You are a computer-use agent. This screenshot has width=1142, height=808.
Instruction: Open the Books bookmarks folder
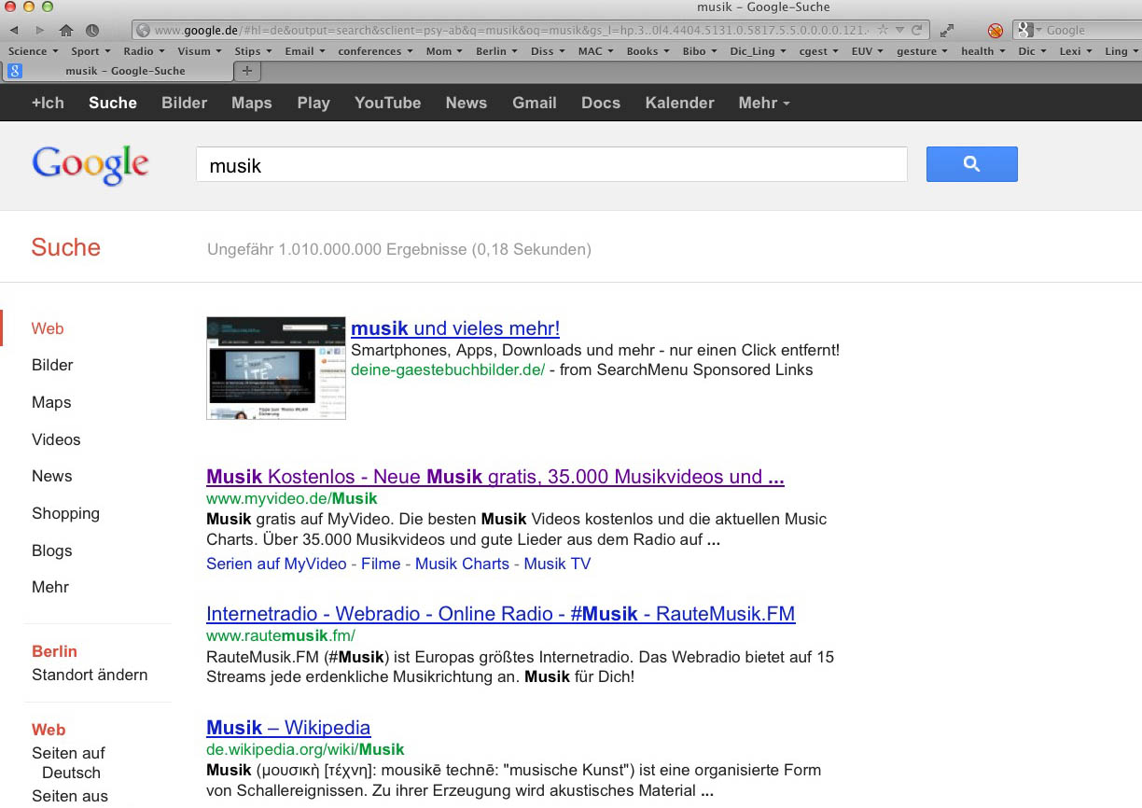(648, 51)
